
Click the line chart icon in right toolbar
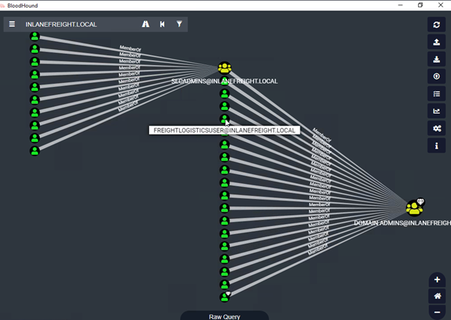437,111
